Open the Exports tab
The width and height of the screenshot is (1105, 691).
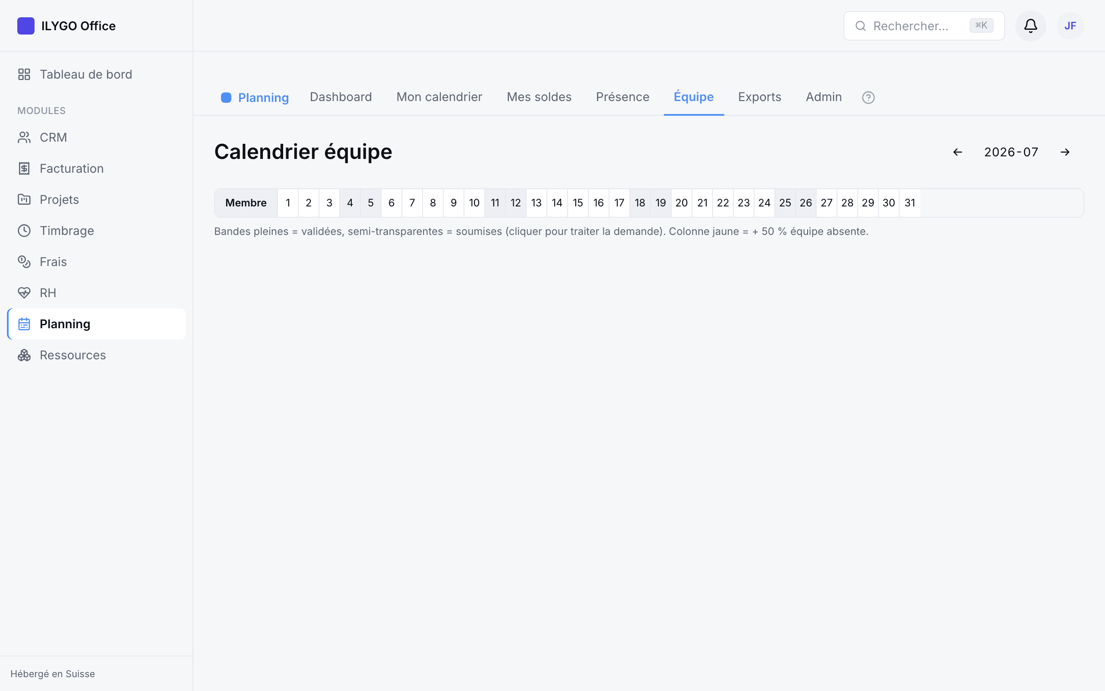(759, 97)
